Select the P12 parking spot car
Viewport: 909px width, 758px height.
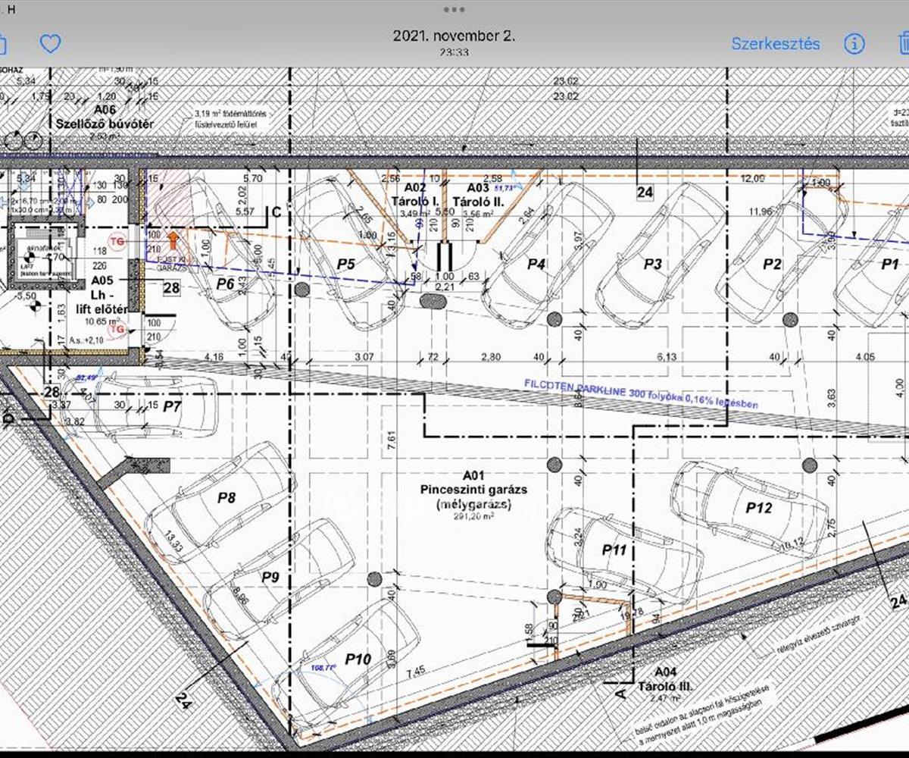[758, 508]
